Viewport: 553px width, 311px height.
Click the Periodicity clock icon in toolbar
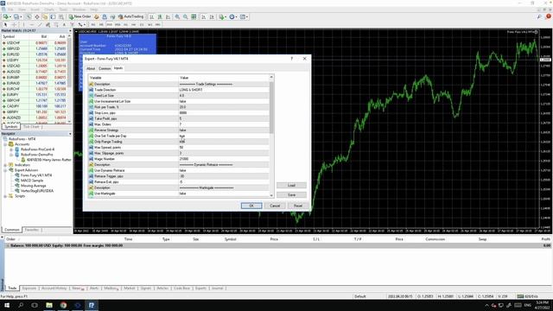coord(232,16)
